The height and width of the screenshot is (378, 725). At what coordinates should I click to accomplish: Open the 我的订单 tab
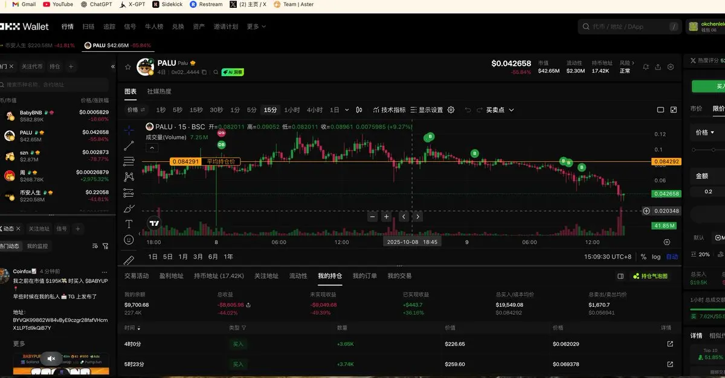[365, 276]
